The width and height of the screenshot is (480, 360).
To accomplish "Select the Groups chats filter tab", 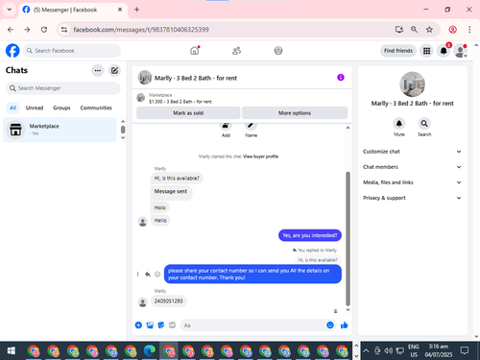I will (x=61, y=108).
